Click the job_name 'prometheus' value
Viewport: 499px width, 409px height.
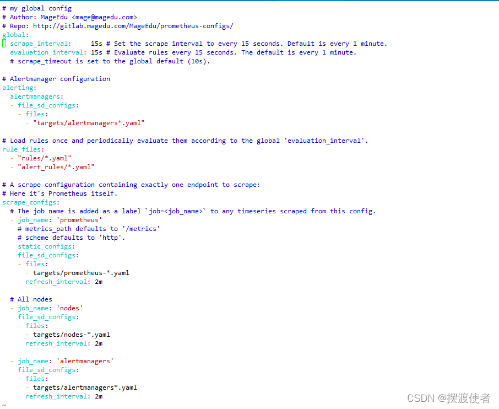[x=79, y=220]
